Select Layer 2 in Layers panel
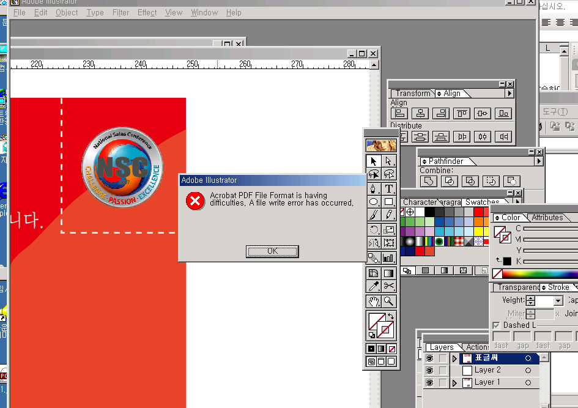578x408 pixels. (x=487, y=370)
